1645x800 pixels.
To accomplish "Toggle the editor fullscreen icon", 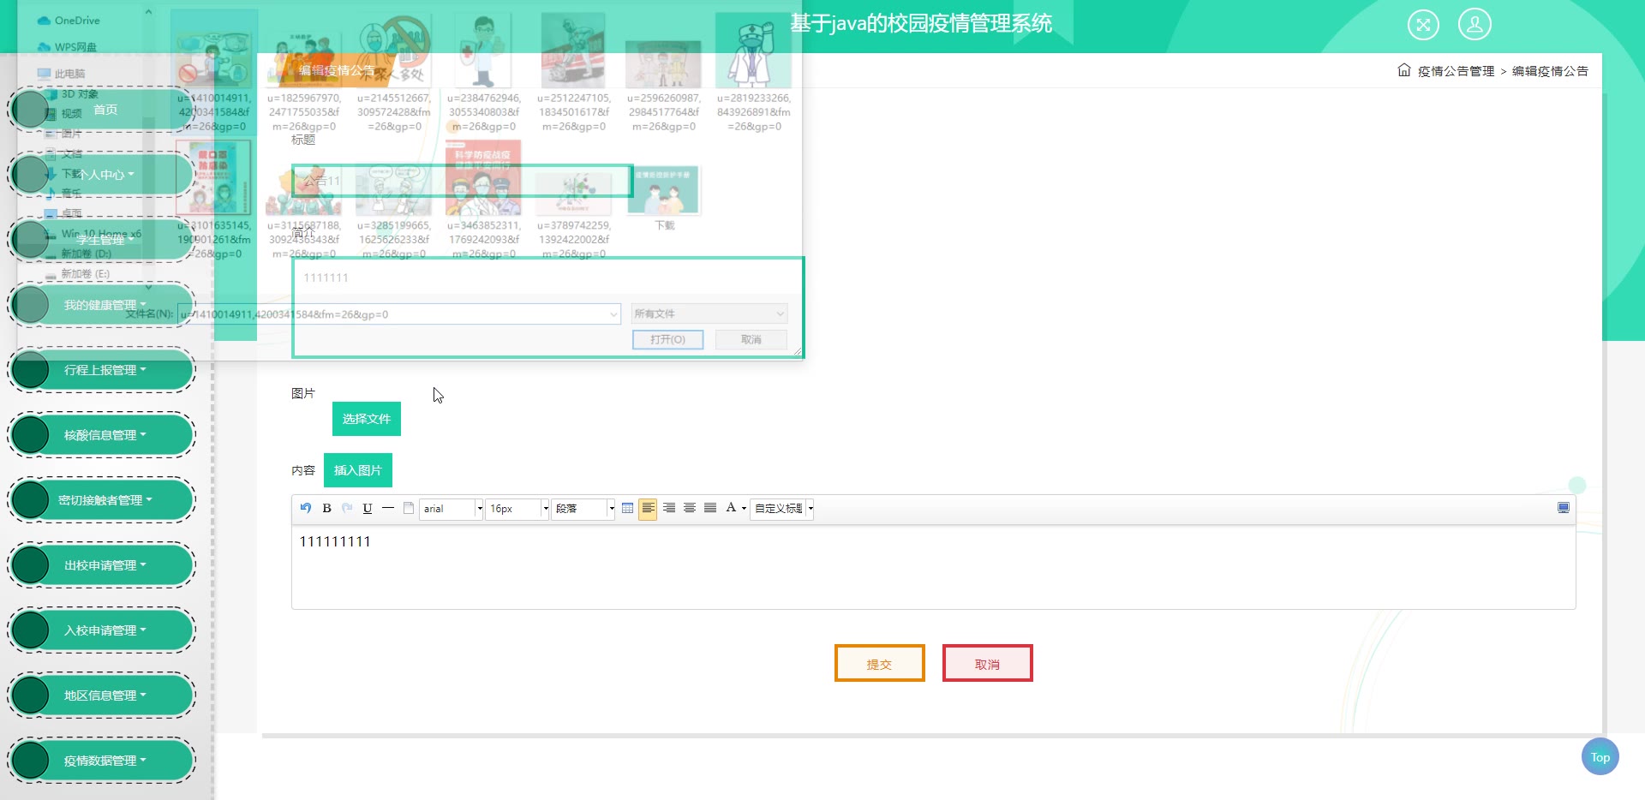I will click(1564, 508).
